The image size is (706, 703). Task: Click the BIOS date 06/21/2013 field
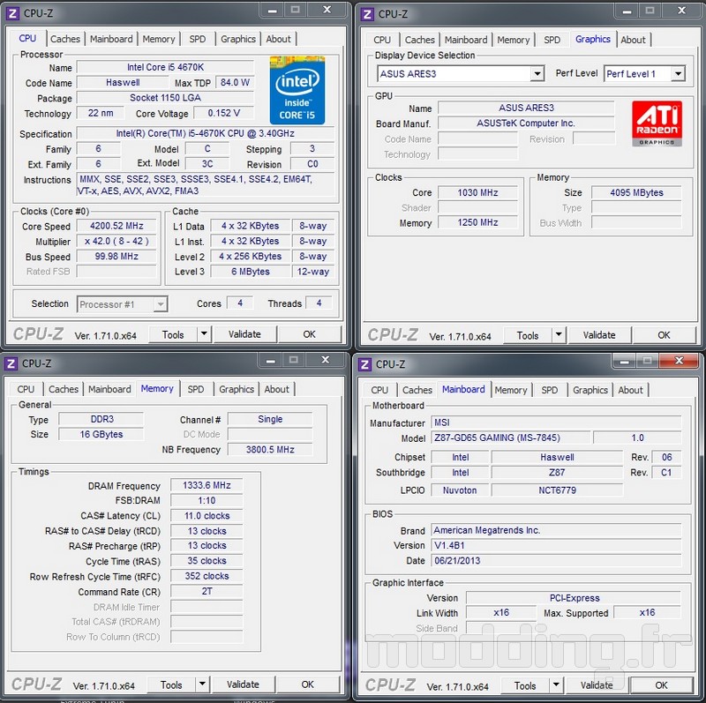tap(556, 561)
